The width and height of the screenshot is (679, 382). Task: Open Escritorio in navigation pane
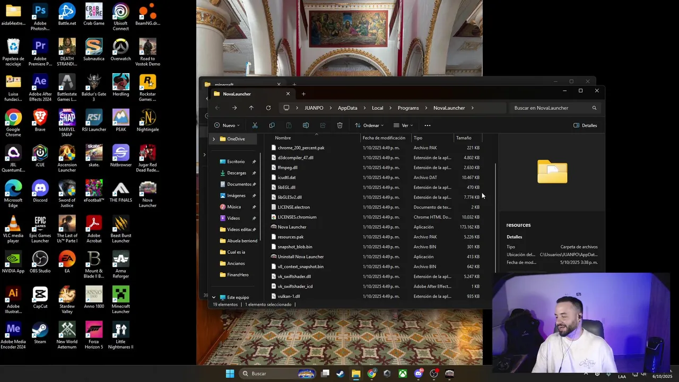coord(236,161)
